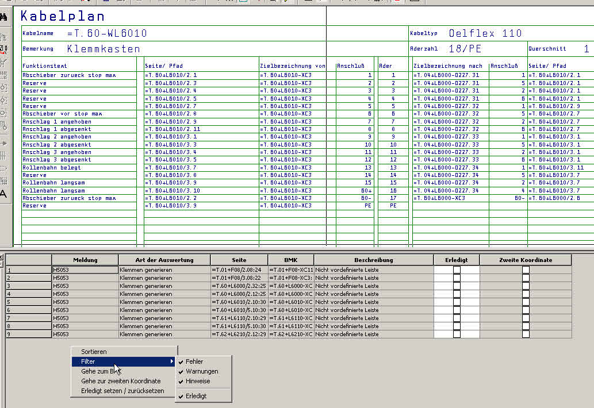Select message row header 4
Viewport: 594px width, 408px height.
[x=29, y=294]
